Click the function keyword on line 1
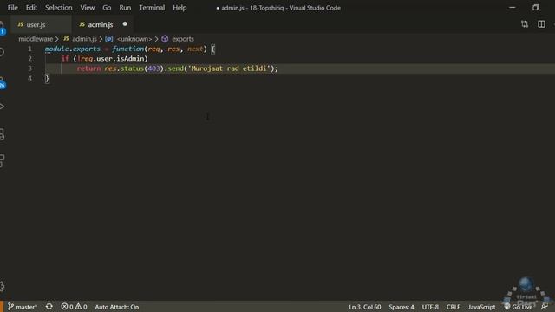Image resolution: width=555 pixels, height=312 pixels. [127, 49]
